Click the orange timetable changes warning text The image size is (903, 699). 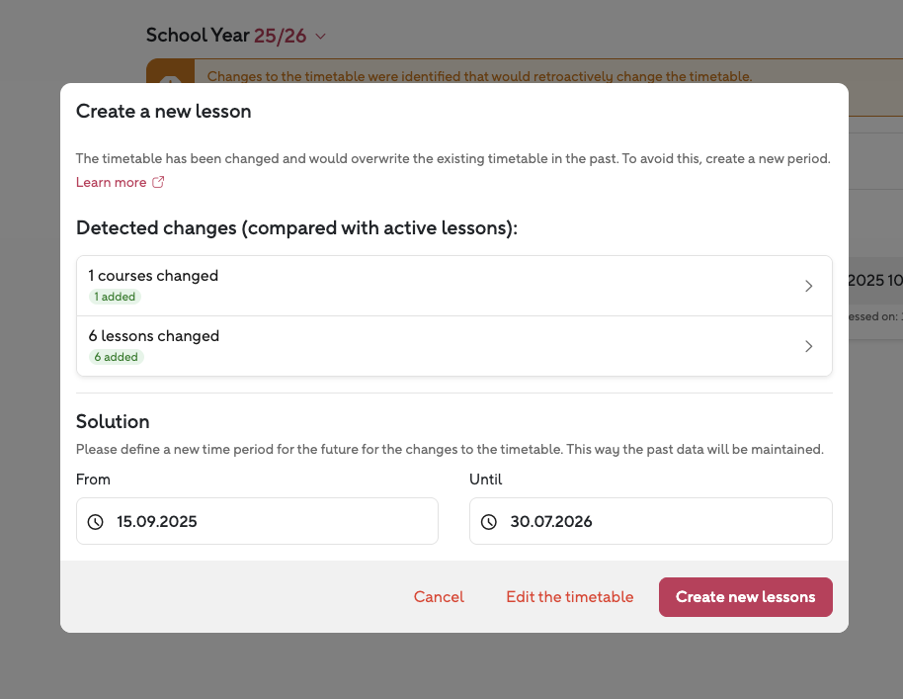coord(479,76)
